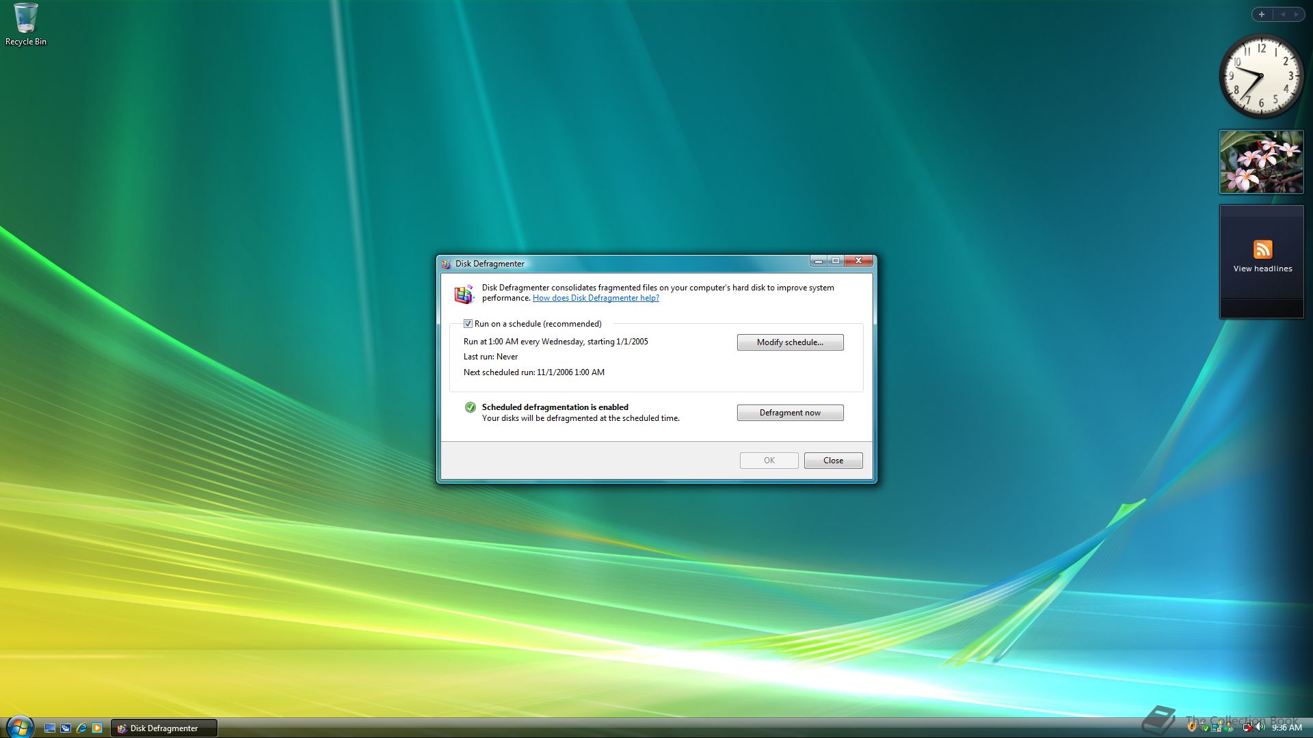Click the taskbar clock showing 9:36 AM

pyautogui.click(x=1286, y=728)
